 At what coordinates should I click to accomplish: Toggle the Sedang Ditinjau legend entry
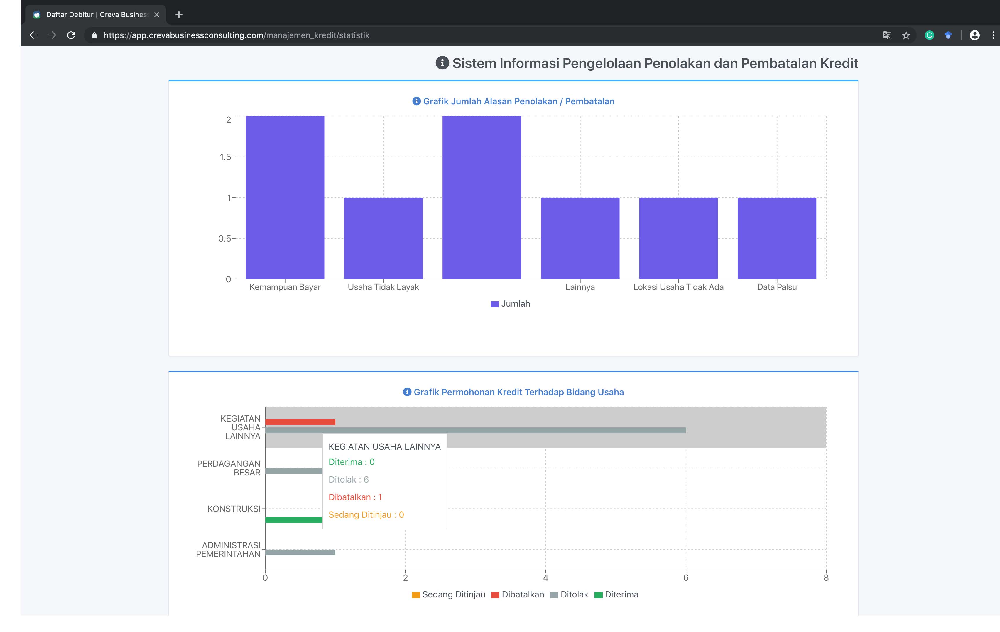448,594
